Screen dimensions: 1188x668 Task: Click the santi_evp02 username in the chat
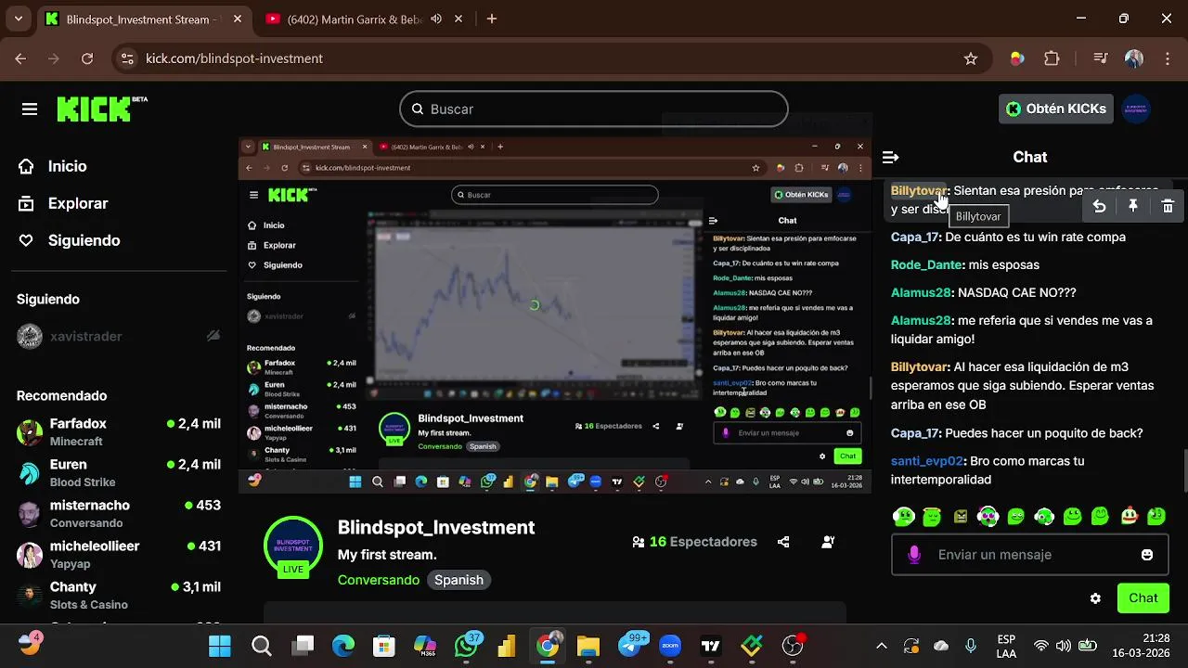(x=928, y=460)
